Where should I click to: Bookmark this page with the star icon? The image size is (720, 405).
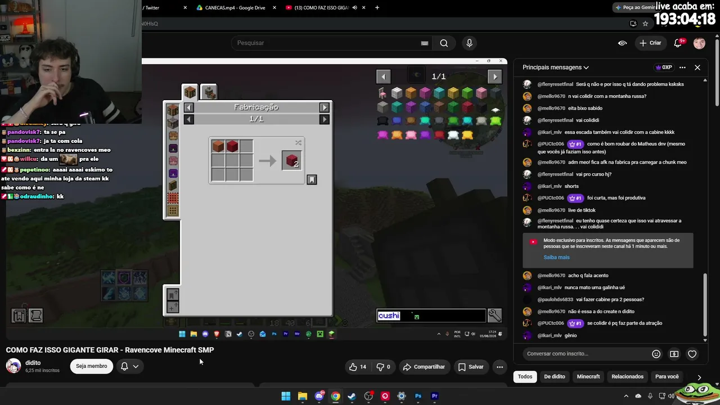[645, 24]
